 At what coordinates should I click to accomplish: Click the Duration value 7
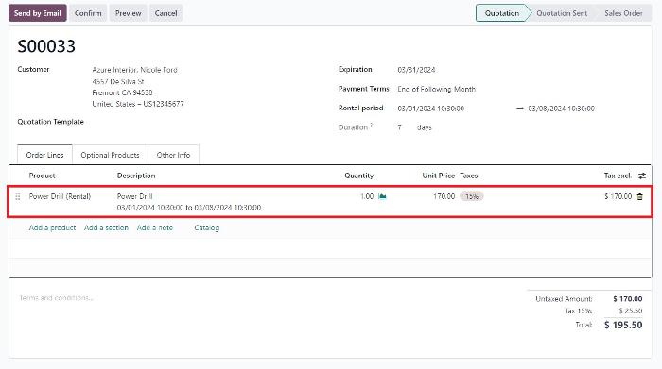click(399, 127)
